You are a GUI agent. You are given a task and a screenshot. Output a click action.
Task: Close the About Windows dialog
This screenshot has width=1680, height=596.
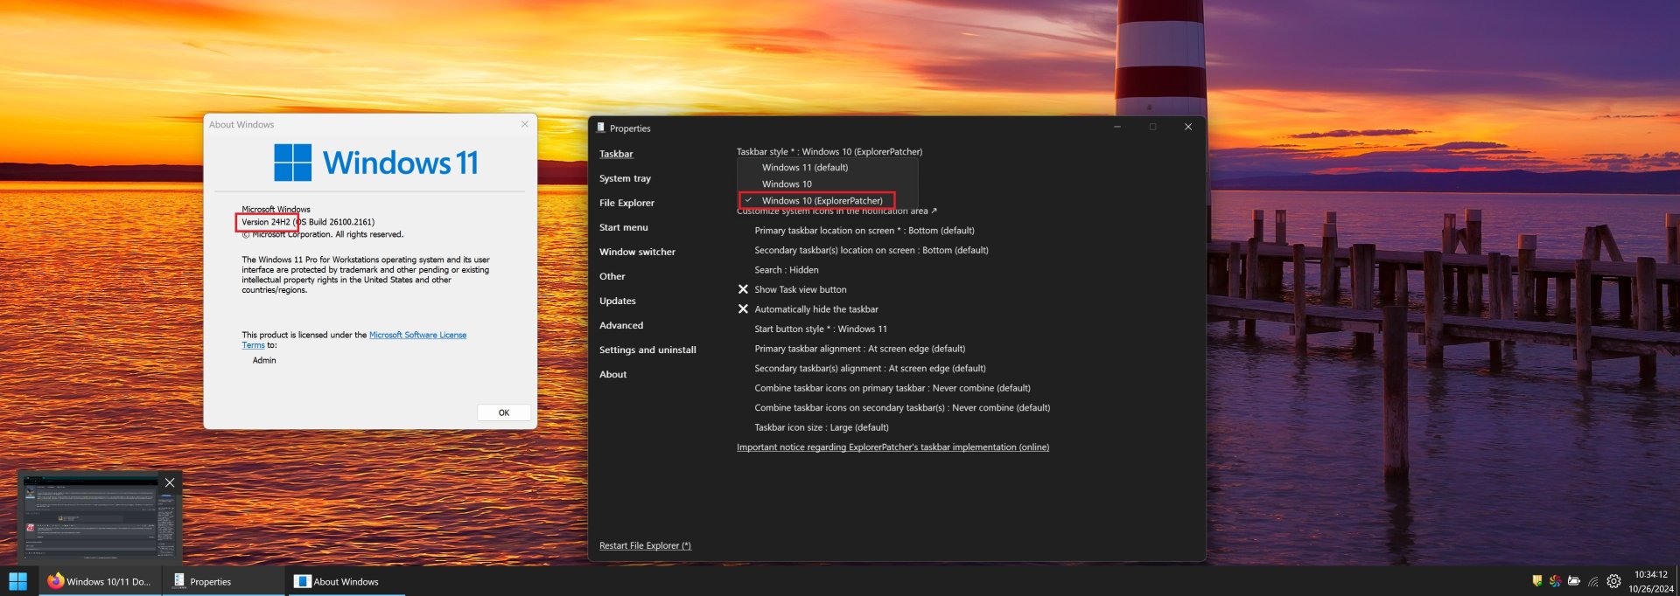tap(525, 124)
